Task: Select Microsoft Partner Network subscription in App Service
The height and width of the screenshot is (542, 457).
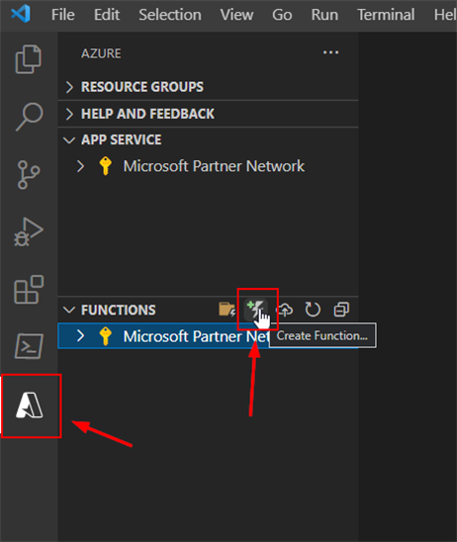Action: tap(208, 166)
